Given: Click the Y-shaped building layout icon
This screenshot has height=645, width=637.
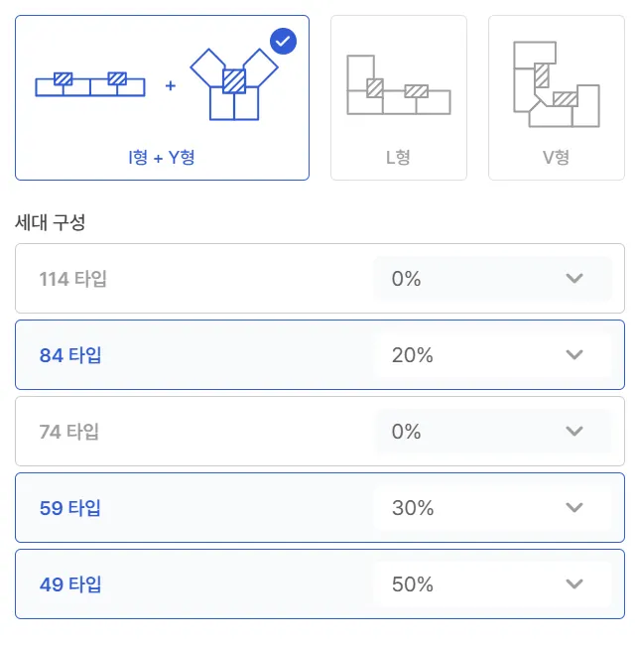Looking at the screenshot, I should pyautogui.click(x=233, y=84).
